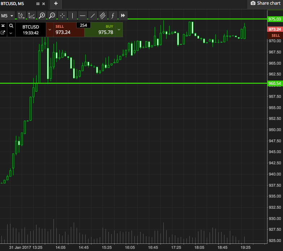Collapse the trade panel with top arrow icon

click(x=3, y=26)
